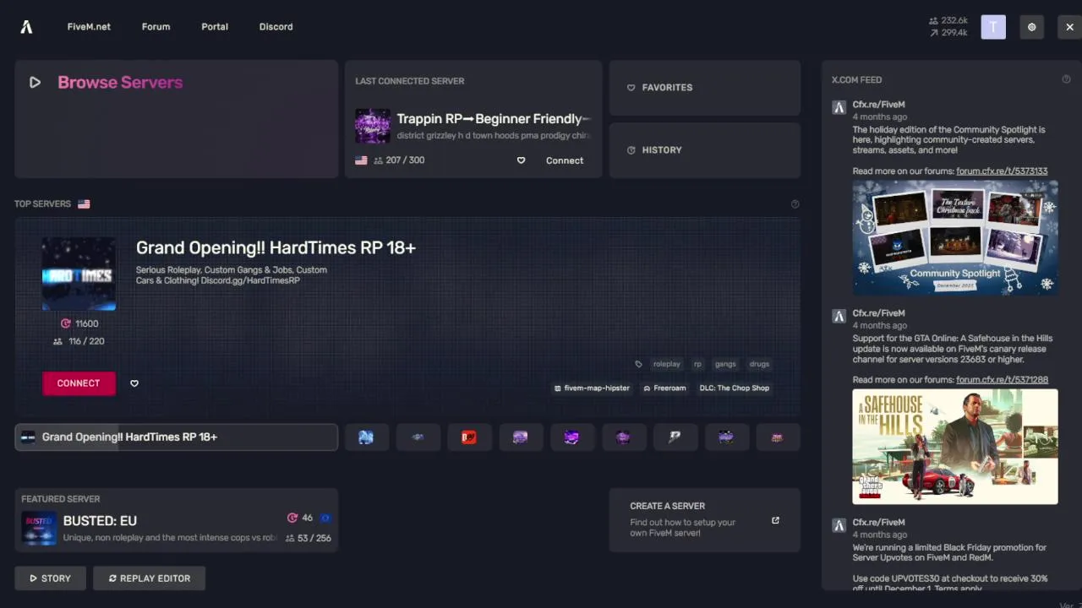Open the Portal menu item
Screen dimensions: 1082x608
215,27
